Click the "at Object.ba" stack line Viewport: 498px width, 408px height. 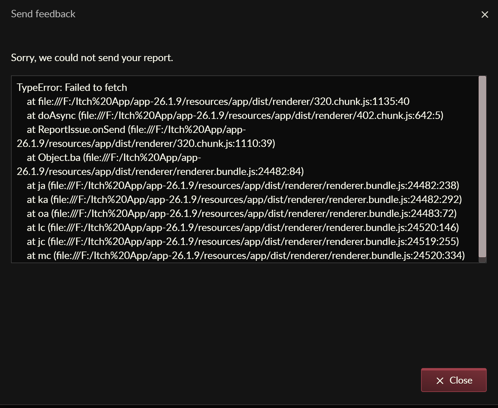(x=114, y=157)
